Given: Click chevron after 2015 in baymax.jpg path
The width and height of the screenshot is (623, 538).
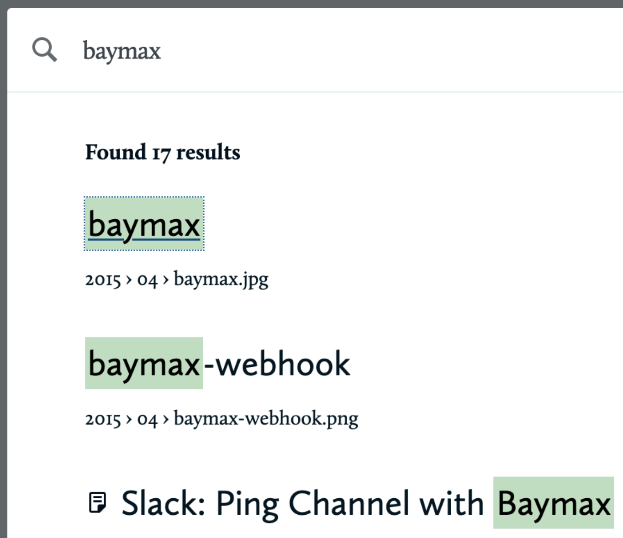Looking at the screenshot, I should (x=129, y=280).
